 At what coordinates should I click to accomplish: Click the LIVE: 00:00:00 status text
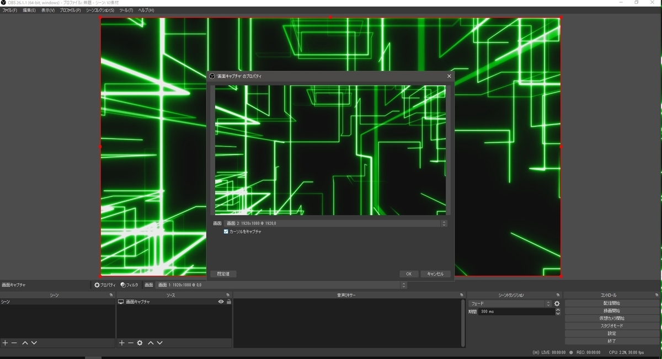coord(553,352)
